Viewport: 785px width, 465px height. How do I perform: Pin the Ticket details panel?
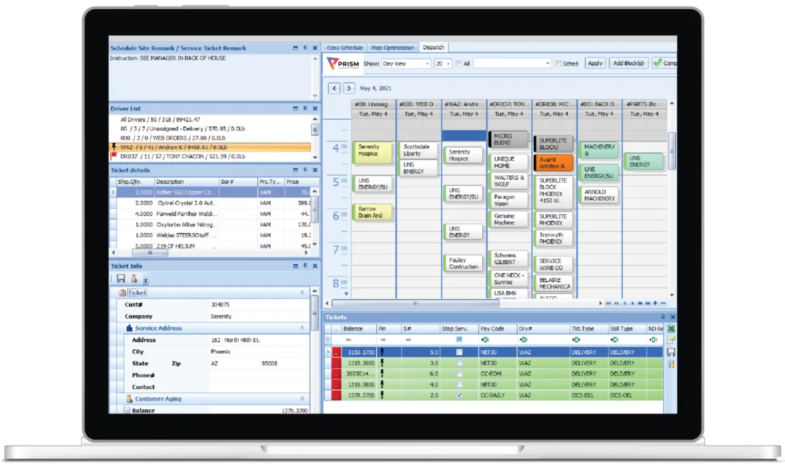[x=305, y=170]
